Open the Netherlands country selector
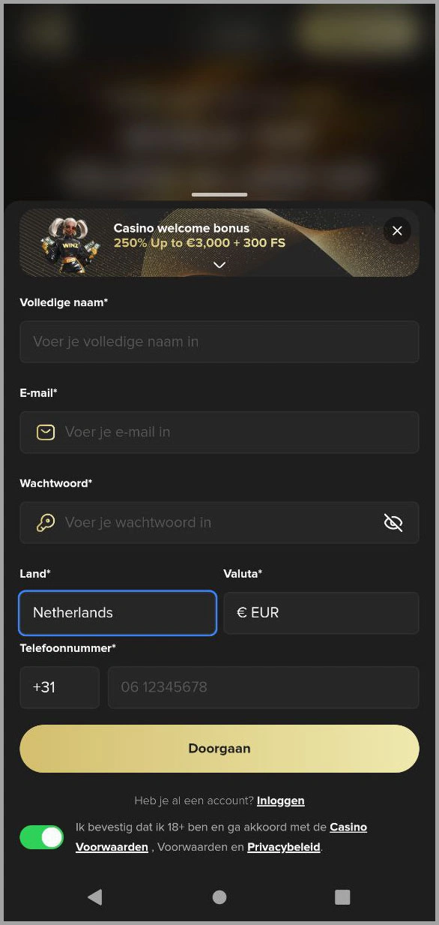 117,613
